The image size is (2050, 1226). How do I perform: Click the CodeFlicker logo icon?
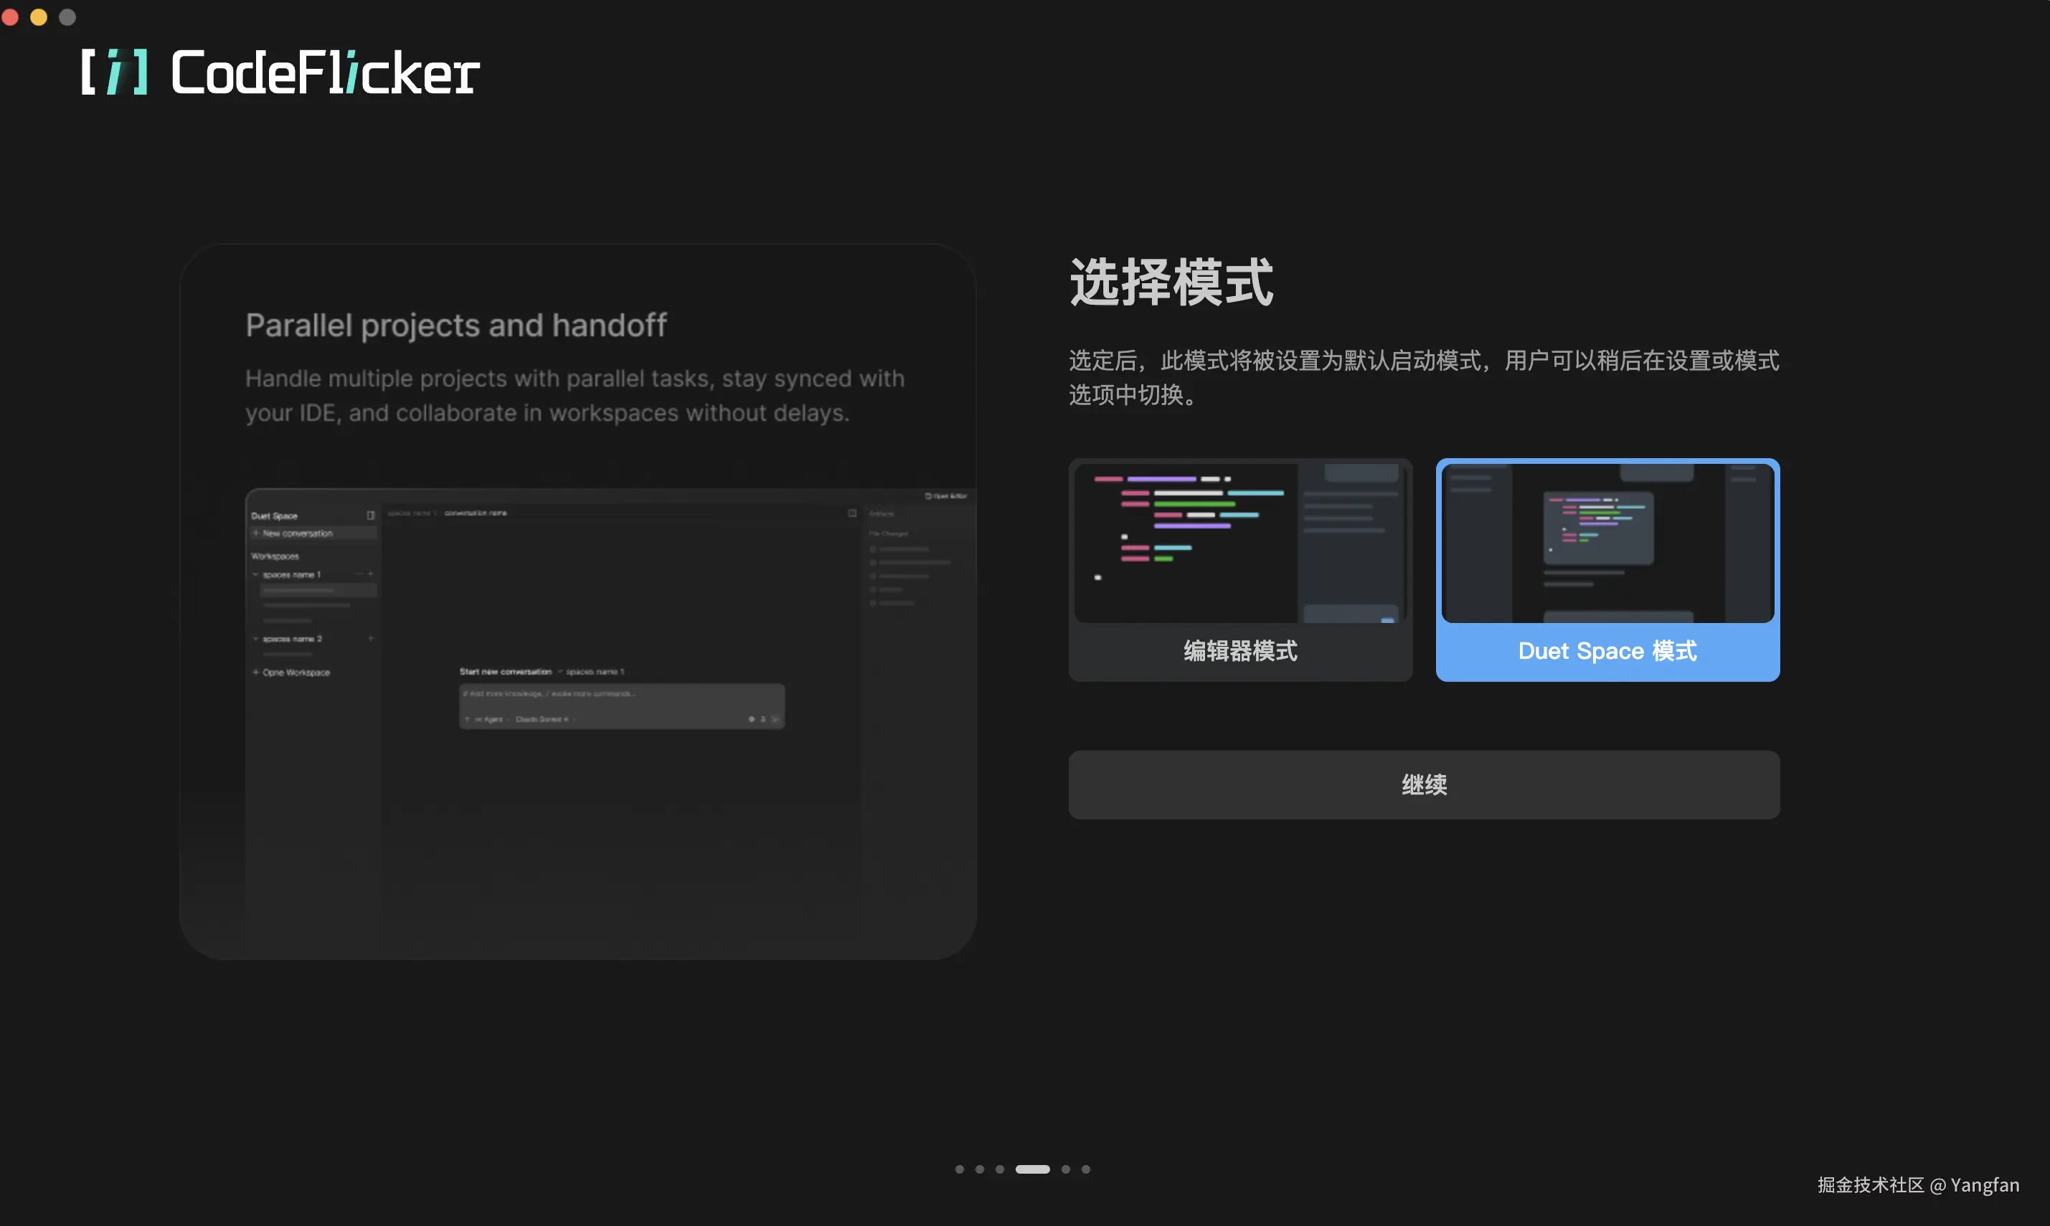pos(115,72)
